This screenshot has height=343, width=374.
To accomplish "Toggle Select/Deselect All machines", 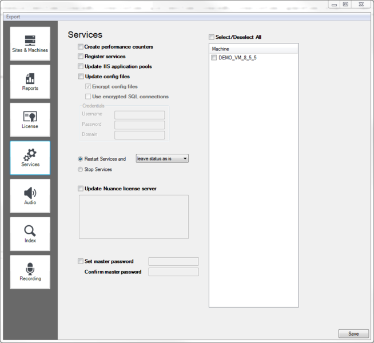I will 212,37.
